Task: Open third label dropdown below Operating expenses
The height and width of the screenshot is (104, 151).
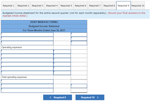Action: click(27, 60)
